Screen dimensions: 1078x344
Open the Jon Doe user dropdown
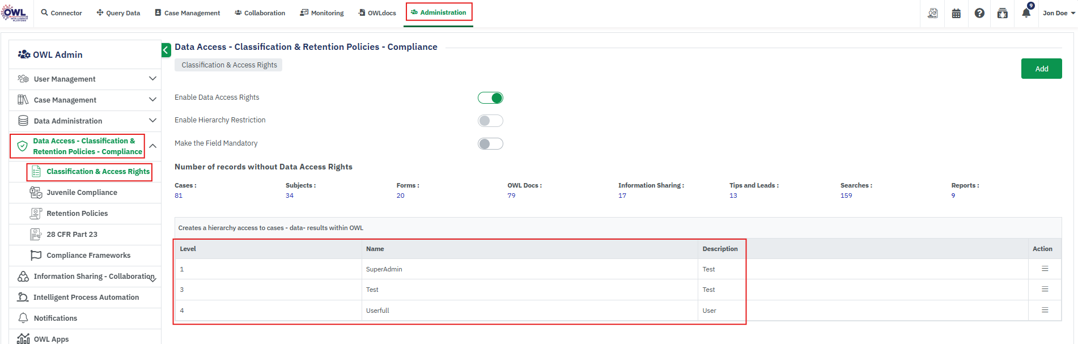pyautogui.click(x=1058, y=13)
